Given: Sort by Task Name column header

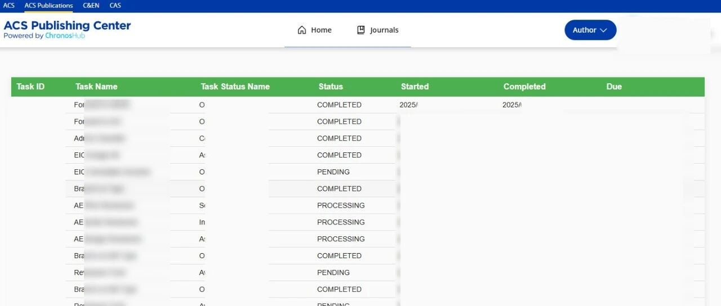Looking at the screenshot, I should [96, 87].
